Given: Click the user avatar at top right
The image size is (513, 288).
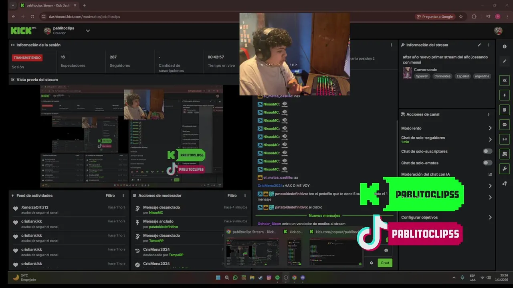Looking at the screenshot, I should (x=498, y=31).
